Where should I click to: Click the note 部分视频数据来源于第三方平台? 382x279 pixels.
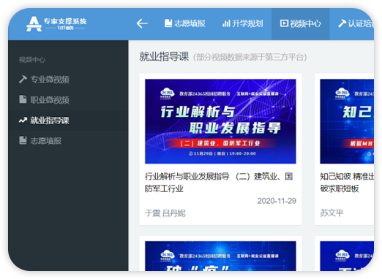point(250,58)
